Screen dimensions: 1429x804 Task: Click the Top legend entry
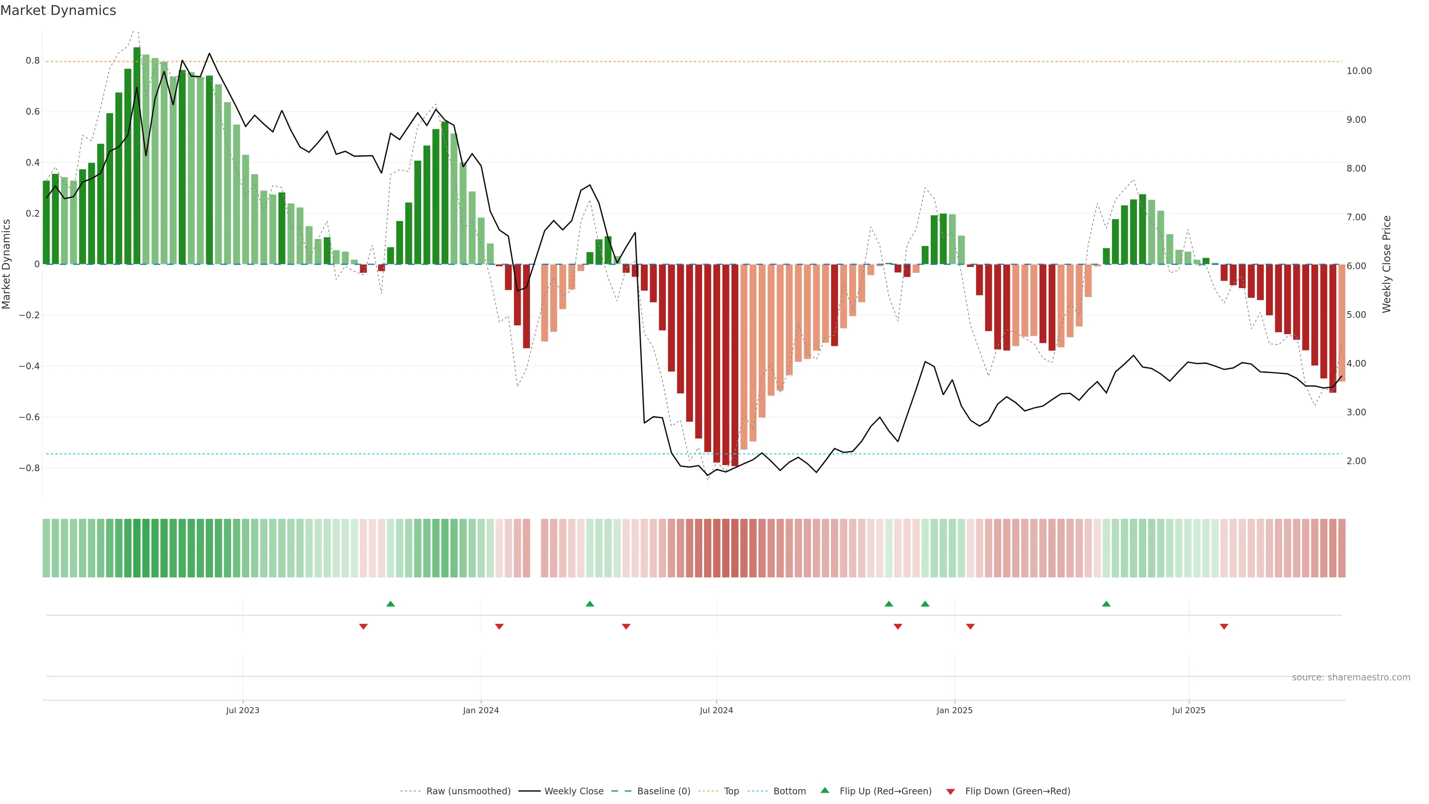[x=731, y=791]
